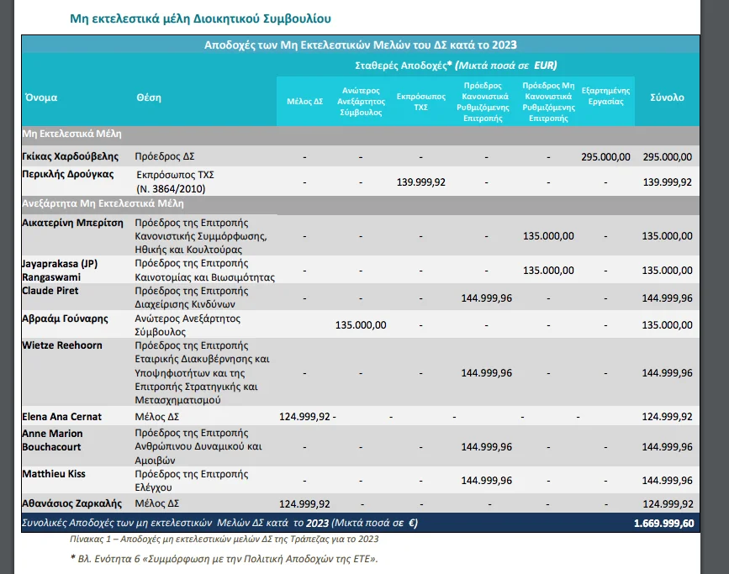Click Μπερίτση's committee chair amount 135.000,00
729x574 pixels.
[x=548, y=236]
